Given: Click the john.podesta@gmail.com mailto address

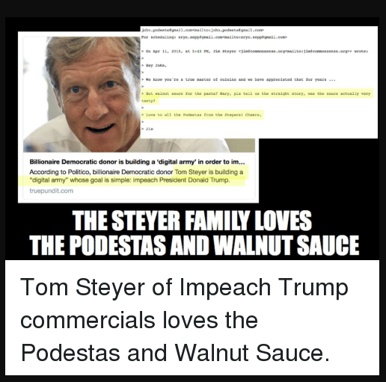Looking at the screenshot, I should (x=203, y=30).
